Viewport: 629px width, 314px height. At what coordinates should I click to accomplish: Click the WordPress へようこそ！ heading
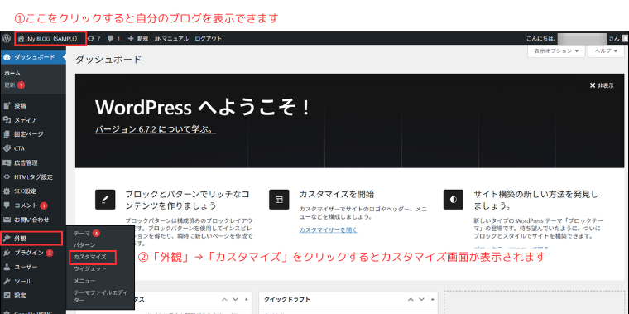[x=203, y=107]
